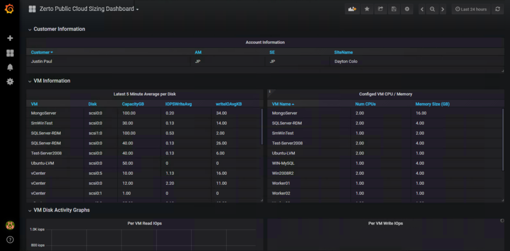Click MongoServer in the disk table
Viewport: 510px width, 251px height.
[x=44, y=113]
